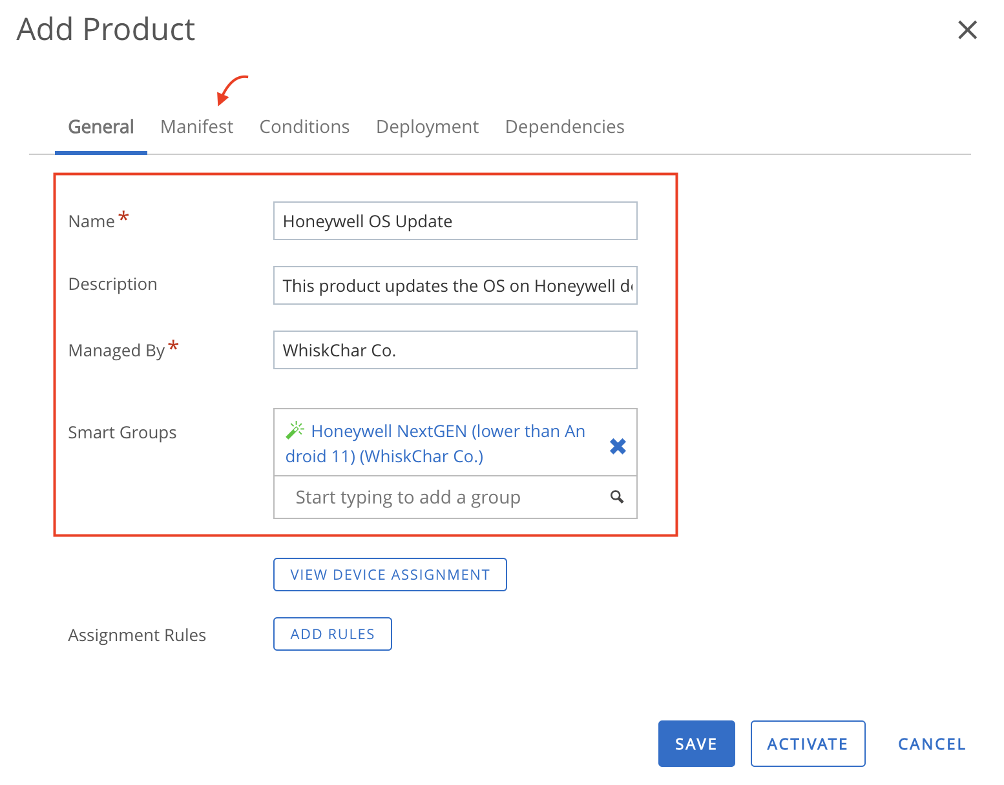Activate the product
Image resolution: width=1004 pixels, height=785 pixels.
pos(808,744)
